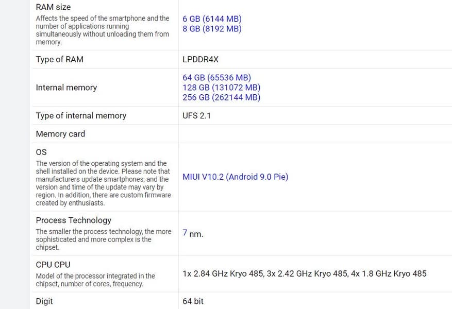Click the Digit row label
452x309 pixels.
(x=44, y=301)
